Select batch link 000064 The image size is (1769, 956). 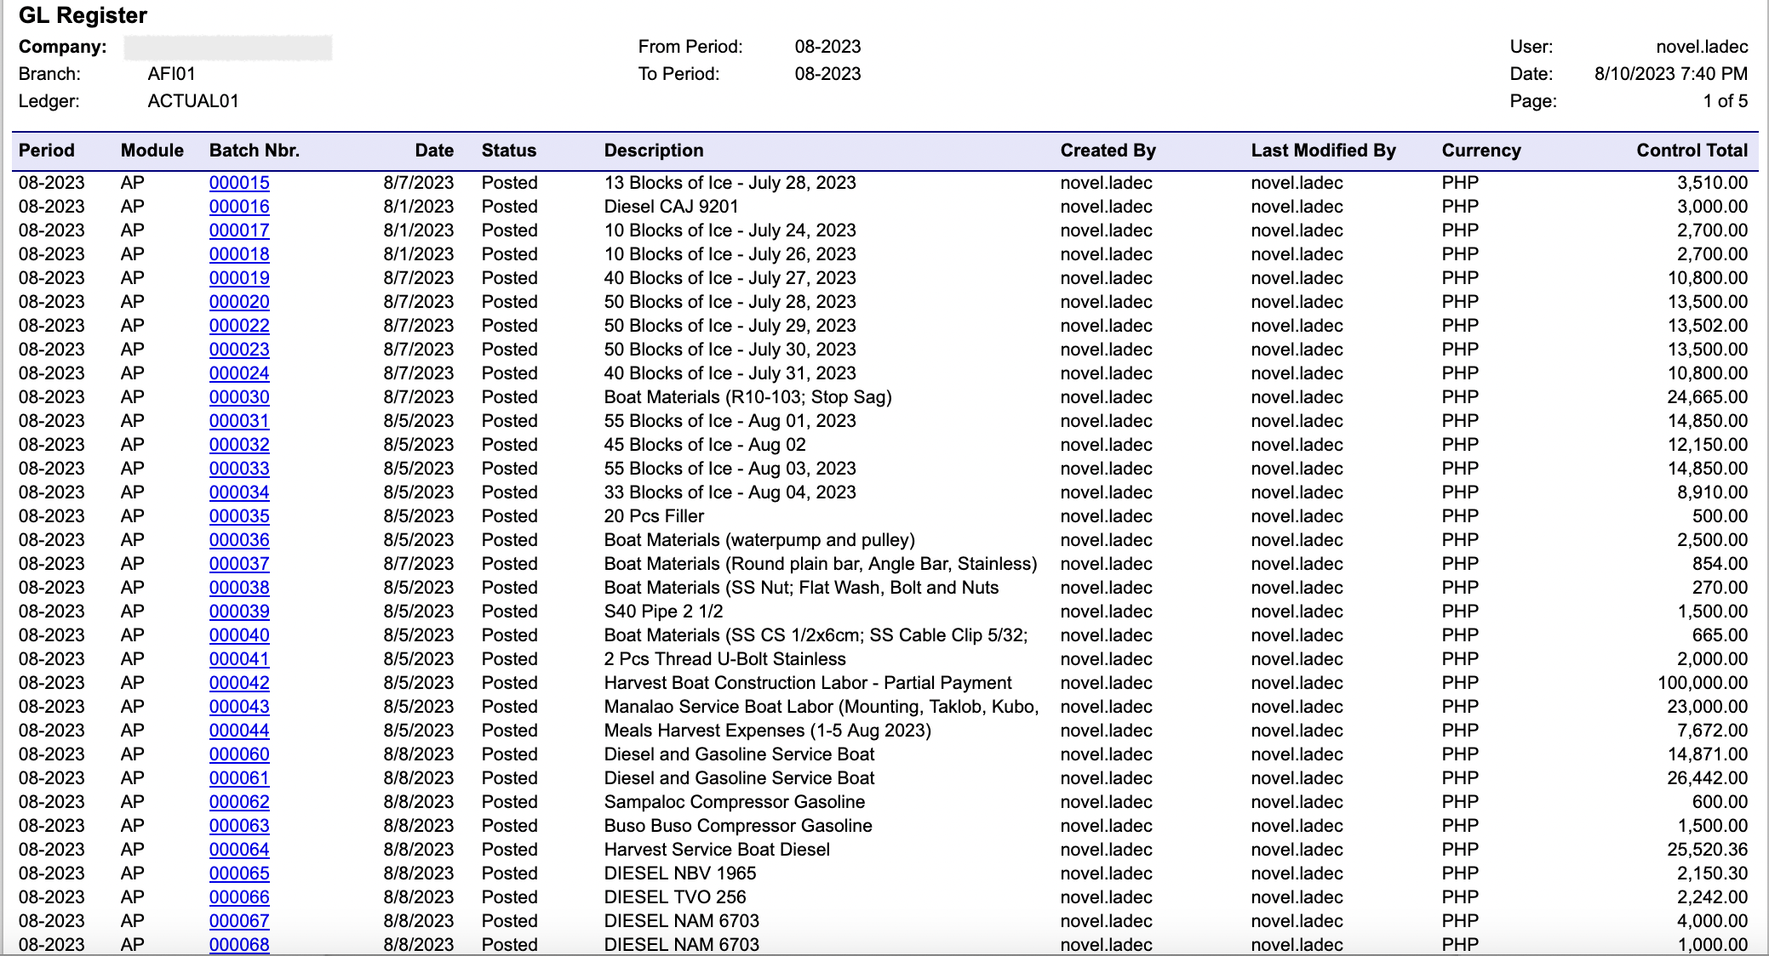click(x=239, y=850)
